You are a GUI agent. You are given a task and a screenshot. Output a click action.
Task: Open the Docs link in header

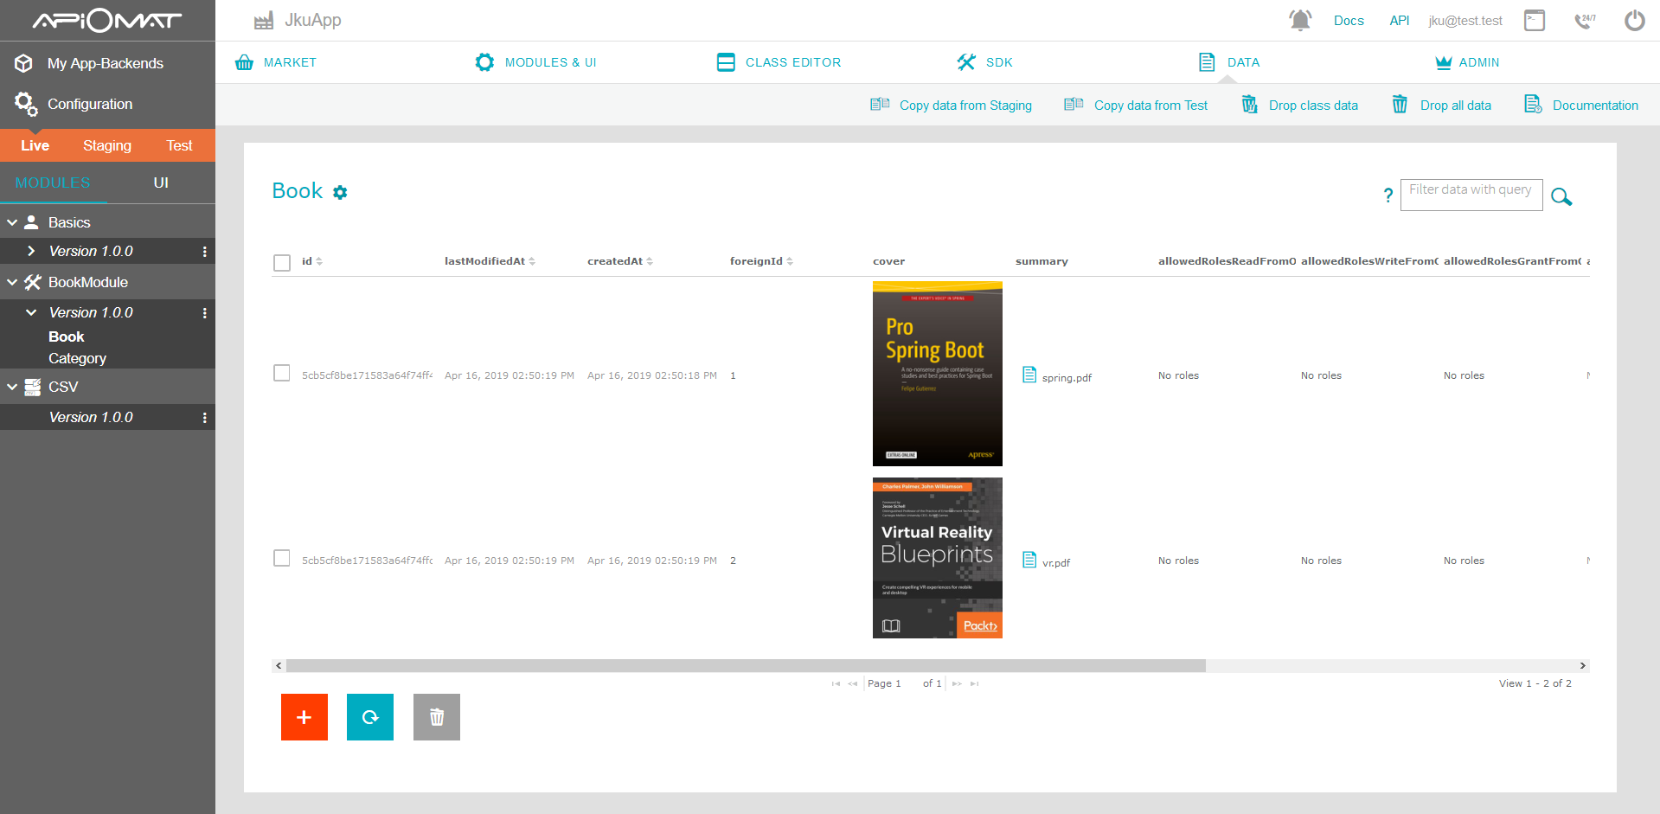pyautogui.click(x=1349, y=21)
